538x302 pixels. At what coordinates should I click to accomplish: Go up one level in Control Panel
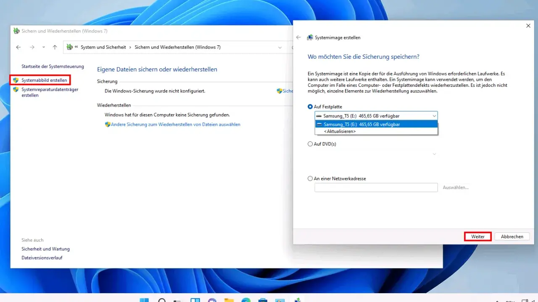[55, 47]
